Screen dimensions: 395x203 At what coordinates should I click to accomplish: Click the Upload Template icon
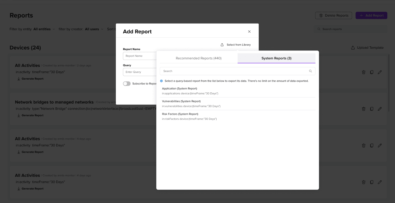point(353,48)
